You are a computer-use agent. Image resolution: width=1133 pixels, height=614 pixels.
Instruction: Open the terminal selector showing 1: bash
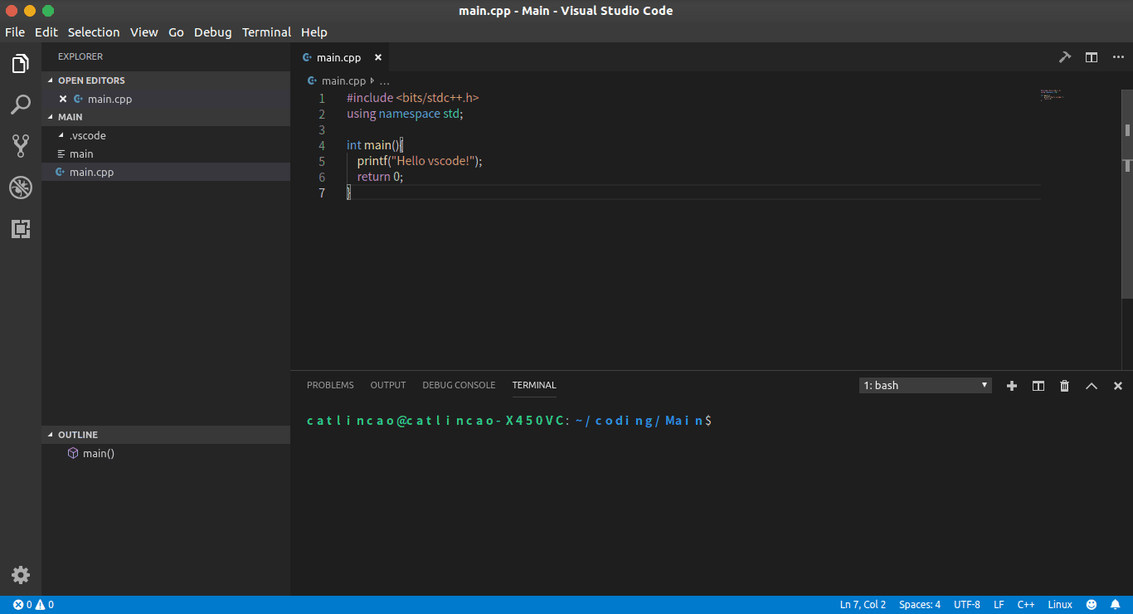[924, 385]
